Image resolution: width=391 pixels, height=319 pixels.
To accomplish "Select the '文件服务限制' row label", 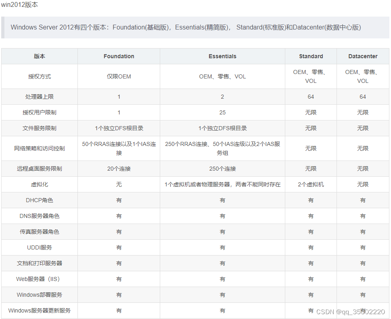I will tap(40, 128).
